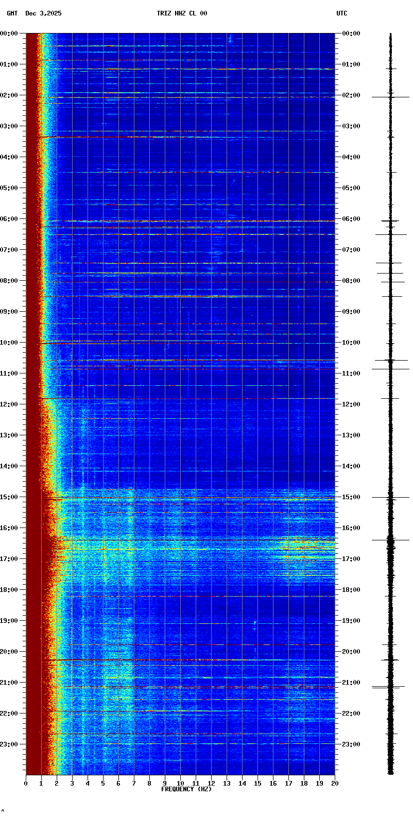Select the 23:00 marker on right UTC axis
This screenshot has height=816, width=413.
pyautogui.click(x=351, y=744)
